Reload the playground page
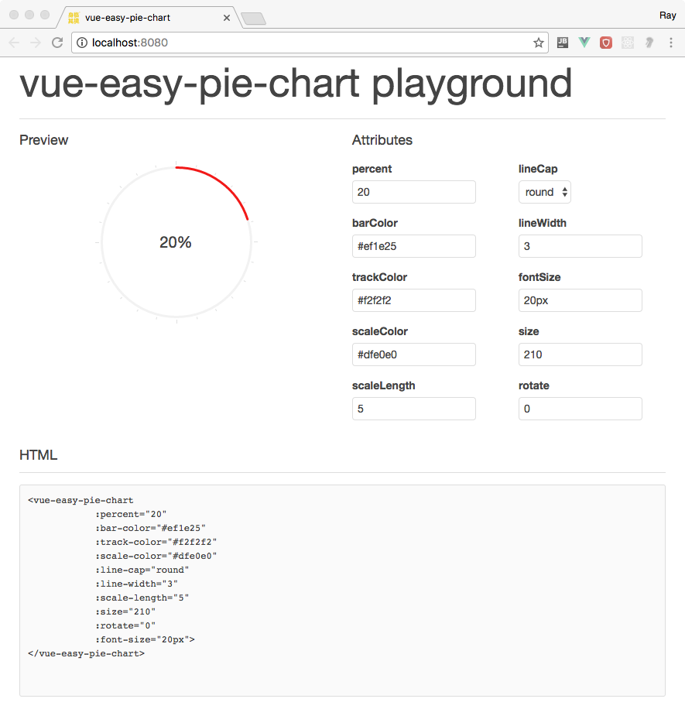The width and height of the screenshot is (685, 709). (57, 43)
